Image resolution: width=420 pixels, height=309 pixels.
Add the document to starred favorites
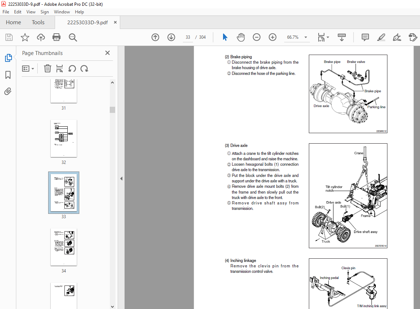[25, 37]
